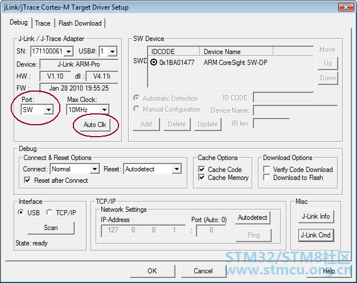Toggle Reset after Connect checkbox
The width and height of the screenshot is (357, 283).
pos(27,181)
